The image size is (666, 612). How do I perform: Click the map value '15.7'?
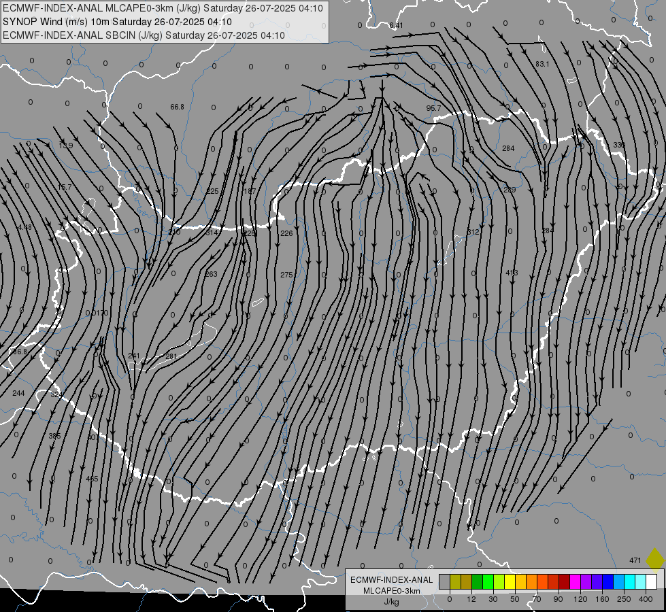coord(65,187)
